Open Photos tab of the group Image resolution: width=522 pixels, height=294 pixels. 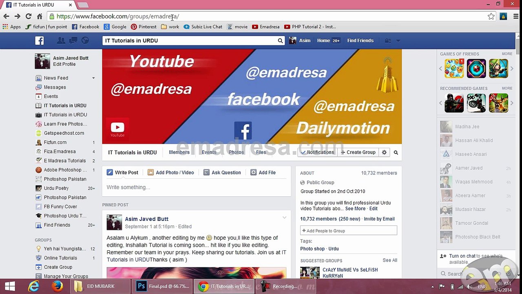[x=236, y=152]
